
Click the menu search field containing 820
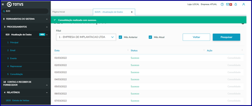[x=25, y=11]
